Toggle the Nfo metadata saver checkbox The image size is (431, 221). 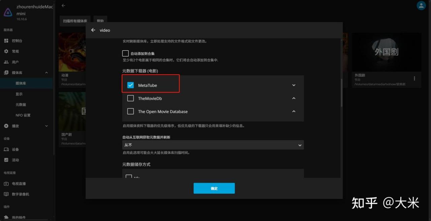pos(129,177)
